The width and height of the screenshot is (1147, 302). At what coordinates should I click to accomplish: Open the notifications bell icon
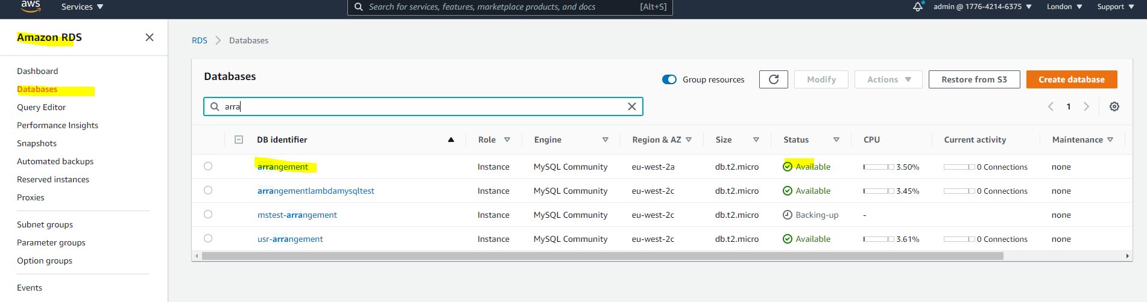pos(918,7)
